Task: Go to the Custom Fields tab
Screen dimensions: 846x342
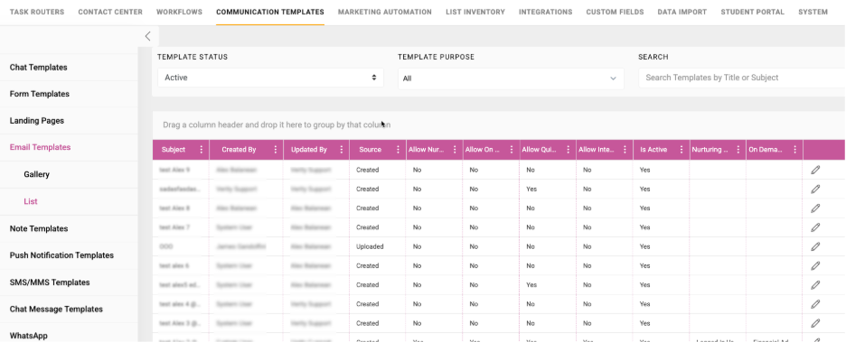Action: click(x=616, y=12)
